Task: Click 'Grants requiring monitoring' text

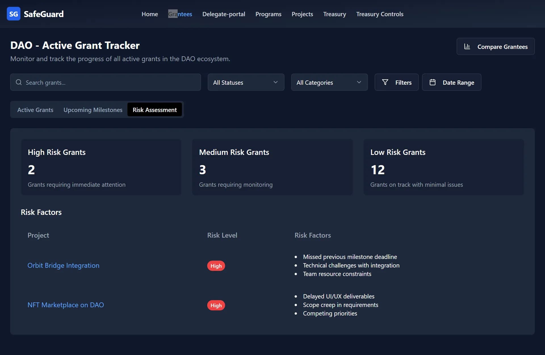Action: (236, 184)
